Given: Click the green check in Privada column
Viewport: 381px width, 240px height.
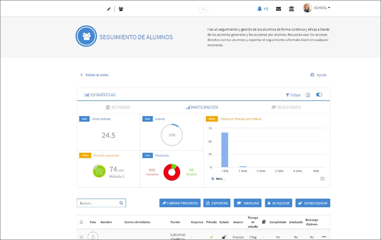Looking at the screenshot, I should click(212, 237).
